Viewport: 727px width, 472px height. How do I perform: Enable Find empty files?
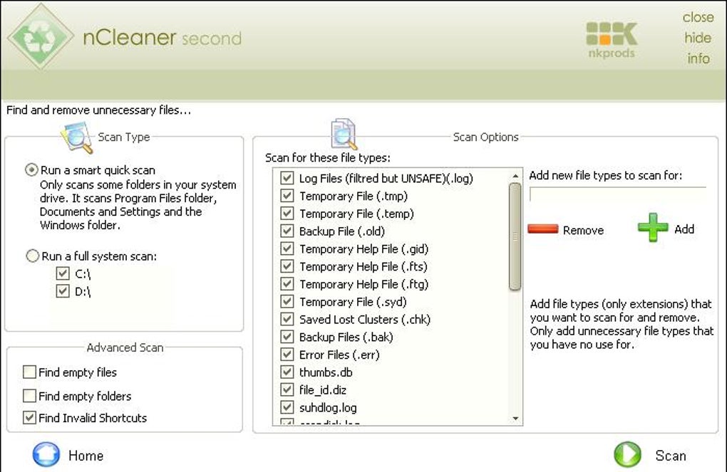pos(29,372)
